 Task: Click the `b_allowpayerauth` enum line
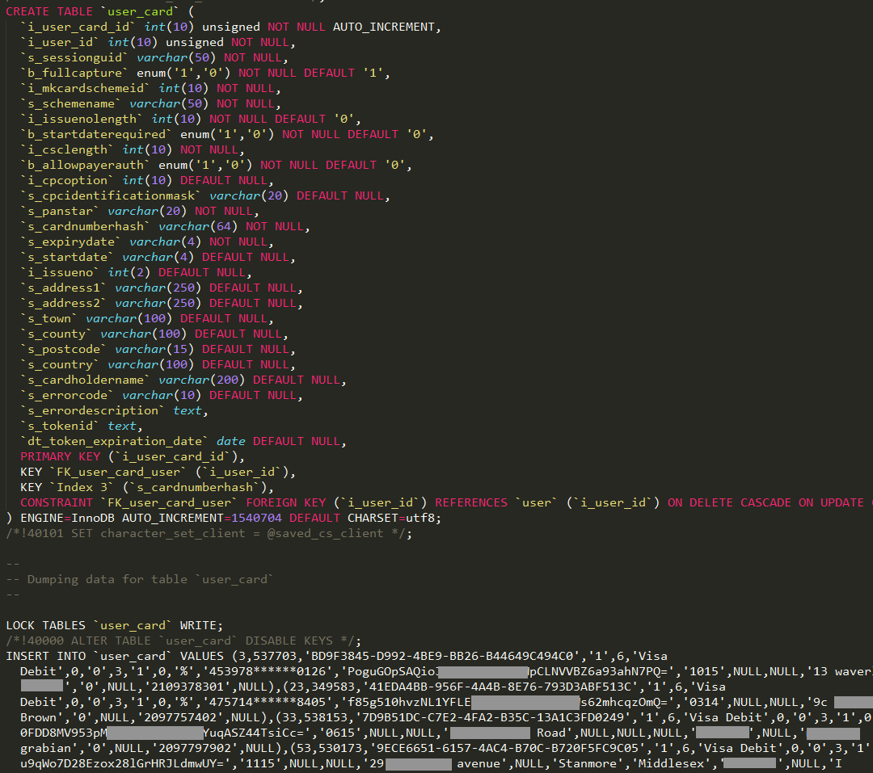tap(216, 165)
